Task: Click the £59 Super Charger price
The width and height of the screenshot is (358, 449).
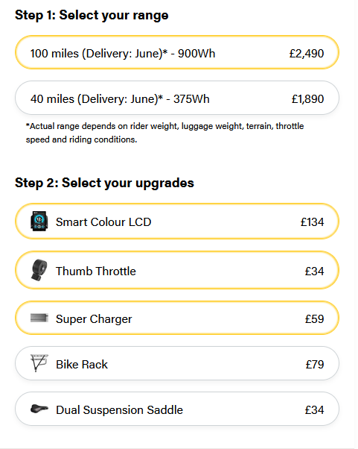Action: (x=314, y=319)
